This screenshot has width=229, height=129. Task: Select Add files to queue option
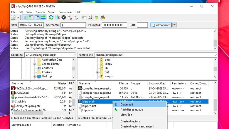point(132,110)
